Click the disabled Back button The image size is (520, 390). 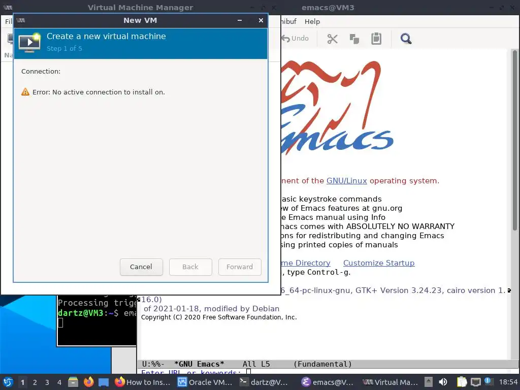tap(190, 267)
